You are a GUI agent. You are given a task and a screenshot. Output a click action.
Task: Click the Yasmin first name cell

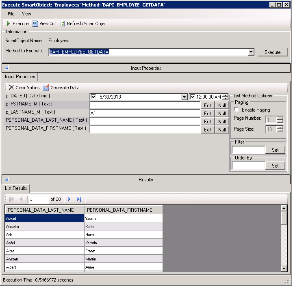point(124,218)
